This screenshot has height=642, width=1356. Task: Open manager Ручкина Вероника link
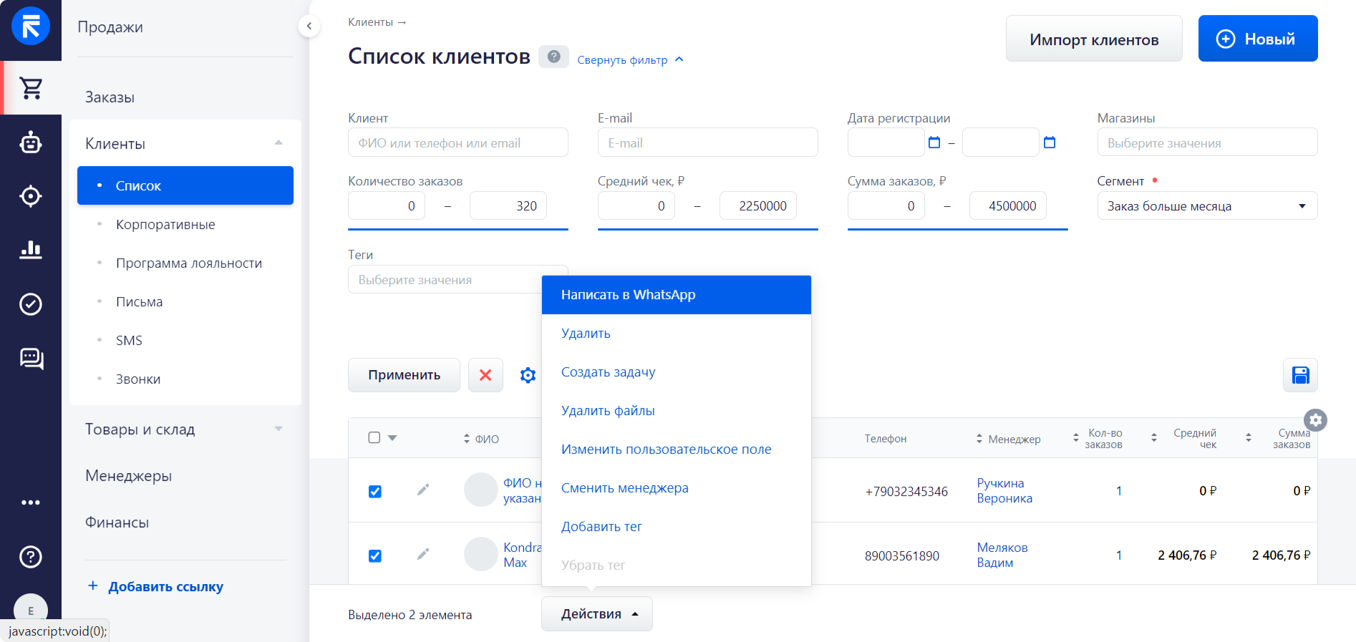1004,491
